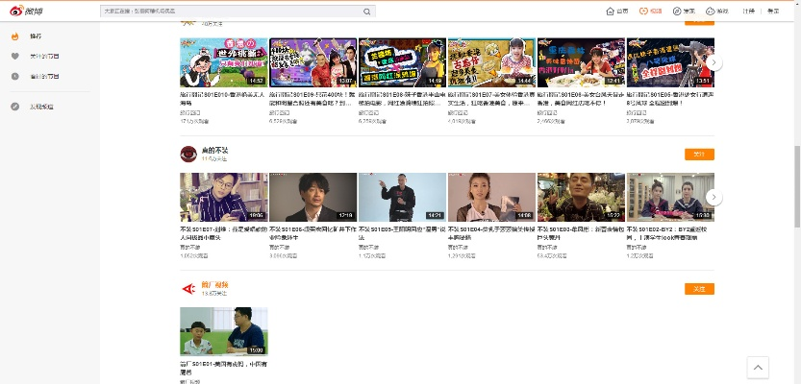Play the 酷厂 S01E01 video thumbnail
The image size is (801, 384).
[223, 331]
